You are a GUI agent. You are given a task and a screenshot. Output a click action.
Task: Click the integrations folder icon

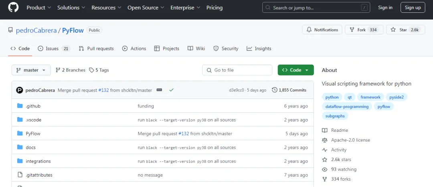pyautogui.click(x=20, y=161)
